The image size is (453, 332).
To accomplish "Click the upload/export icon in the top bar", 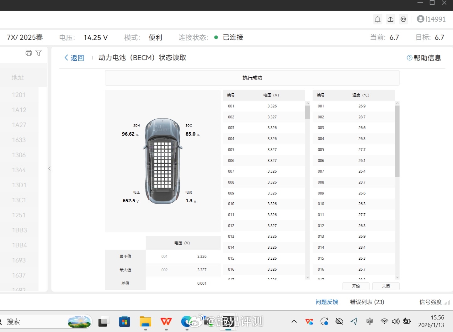I will pyautogui.click(x=390, y=19).
